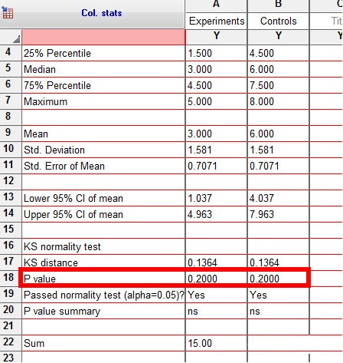Click the Col. stats table icon

(8, 13)
